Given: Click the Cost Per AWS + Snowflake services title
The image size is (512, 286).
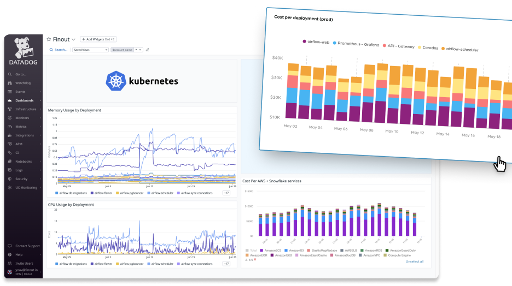Looking at the screenshot, I should pyautogui.click(x=272, y=181).
